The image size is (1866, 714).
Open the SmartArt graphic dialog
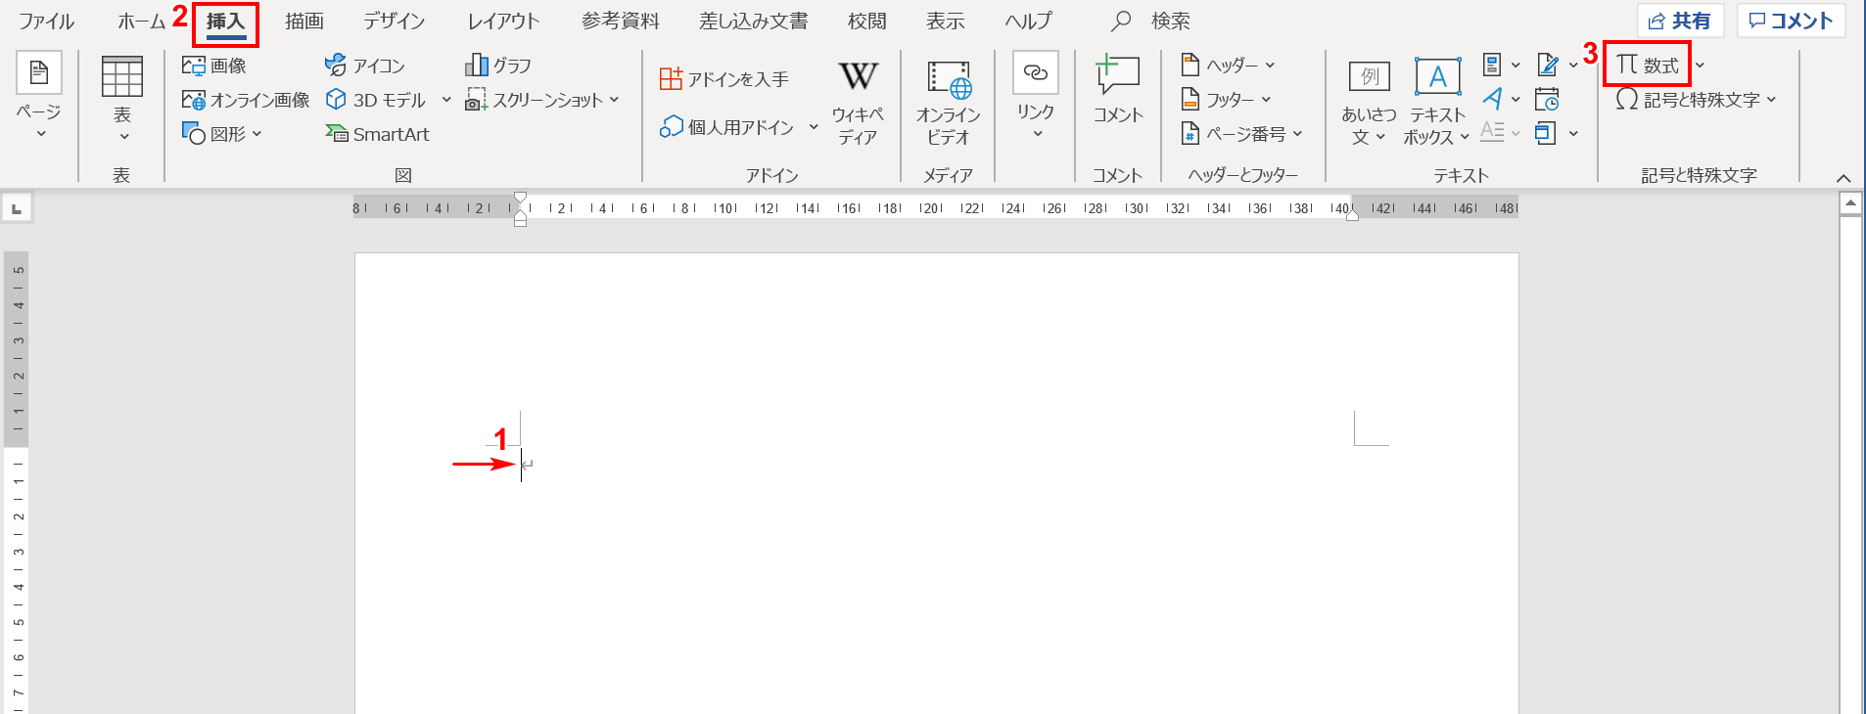click(378, 134)
